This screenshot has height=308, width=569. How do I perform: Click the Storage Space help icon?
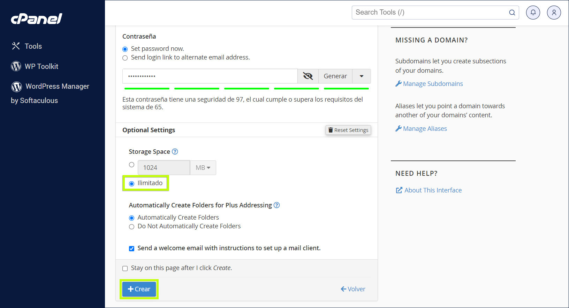click(175, 151)
